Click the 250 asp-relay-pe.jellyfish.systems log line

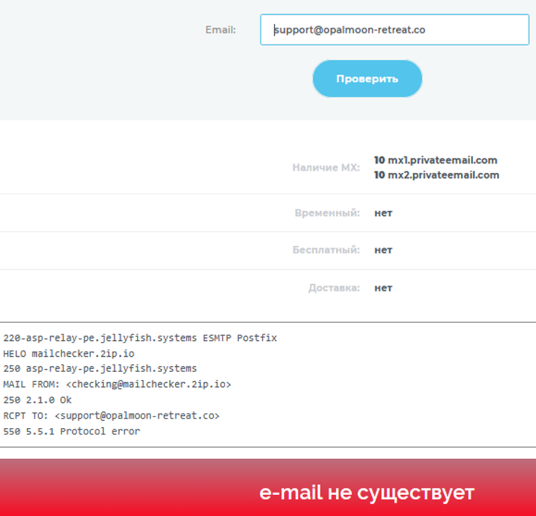100,369
